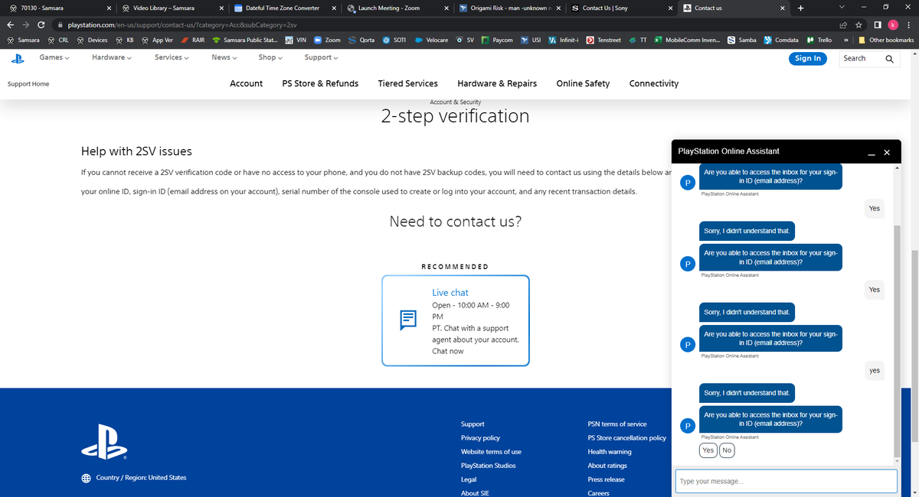Click the chat Type your message field
919x497 pixels.
pyautogui.click(x=786, y=481)
